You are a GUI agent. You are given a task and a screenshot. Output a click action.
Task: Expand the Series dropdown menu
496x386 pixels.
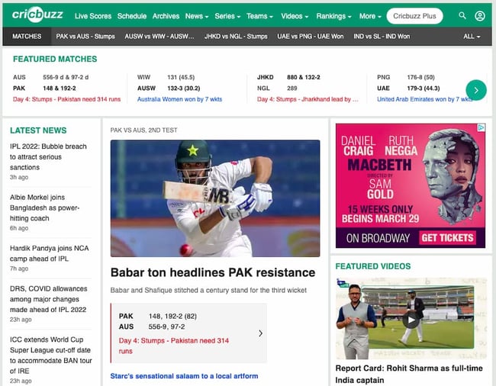(227, 16)
